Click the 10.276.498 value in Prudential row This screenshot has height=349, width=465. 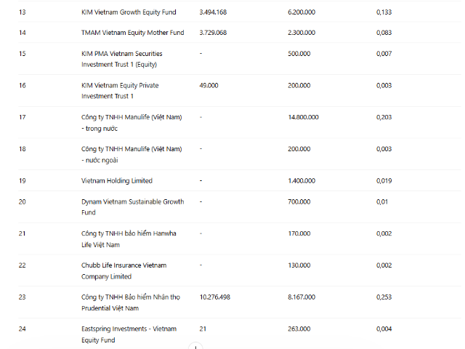tap(214, 297)
